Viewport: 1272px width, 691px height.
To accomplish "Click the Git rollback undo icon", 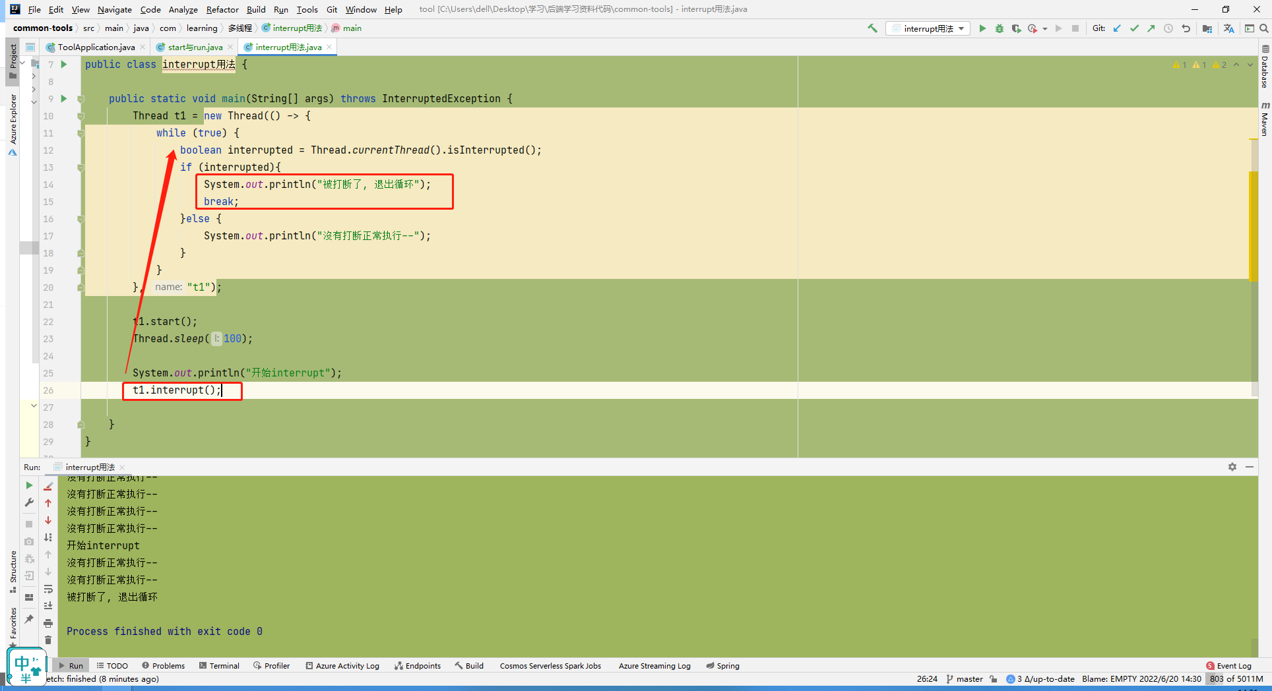I will pyautogui.click(x=1186, y=28).
